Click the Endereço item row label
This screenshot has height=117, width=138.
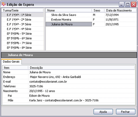pos(9,77)
